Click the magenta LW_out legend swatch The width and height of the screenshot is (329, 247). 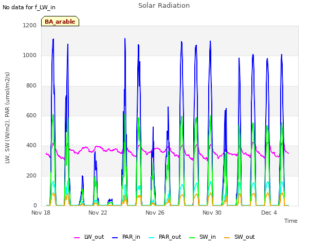point(77,238)
